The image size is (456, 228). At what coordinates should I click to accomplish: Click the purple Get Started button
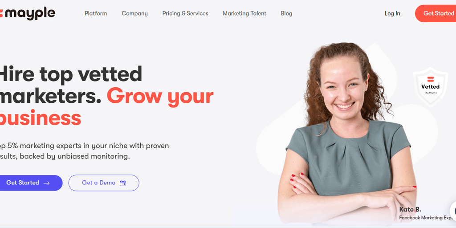31,183
